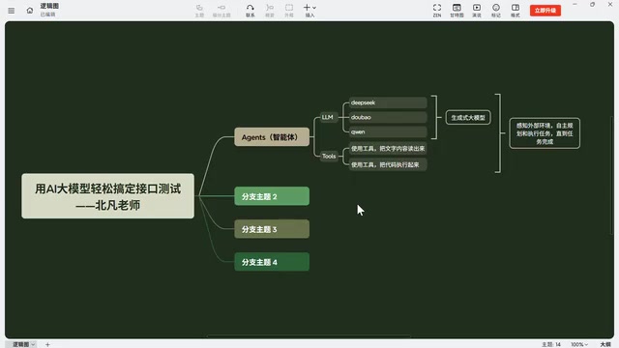Select the summary topic 生成式大模型
The image size is (619, 348).
[468, 118]
